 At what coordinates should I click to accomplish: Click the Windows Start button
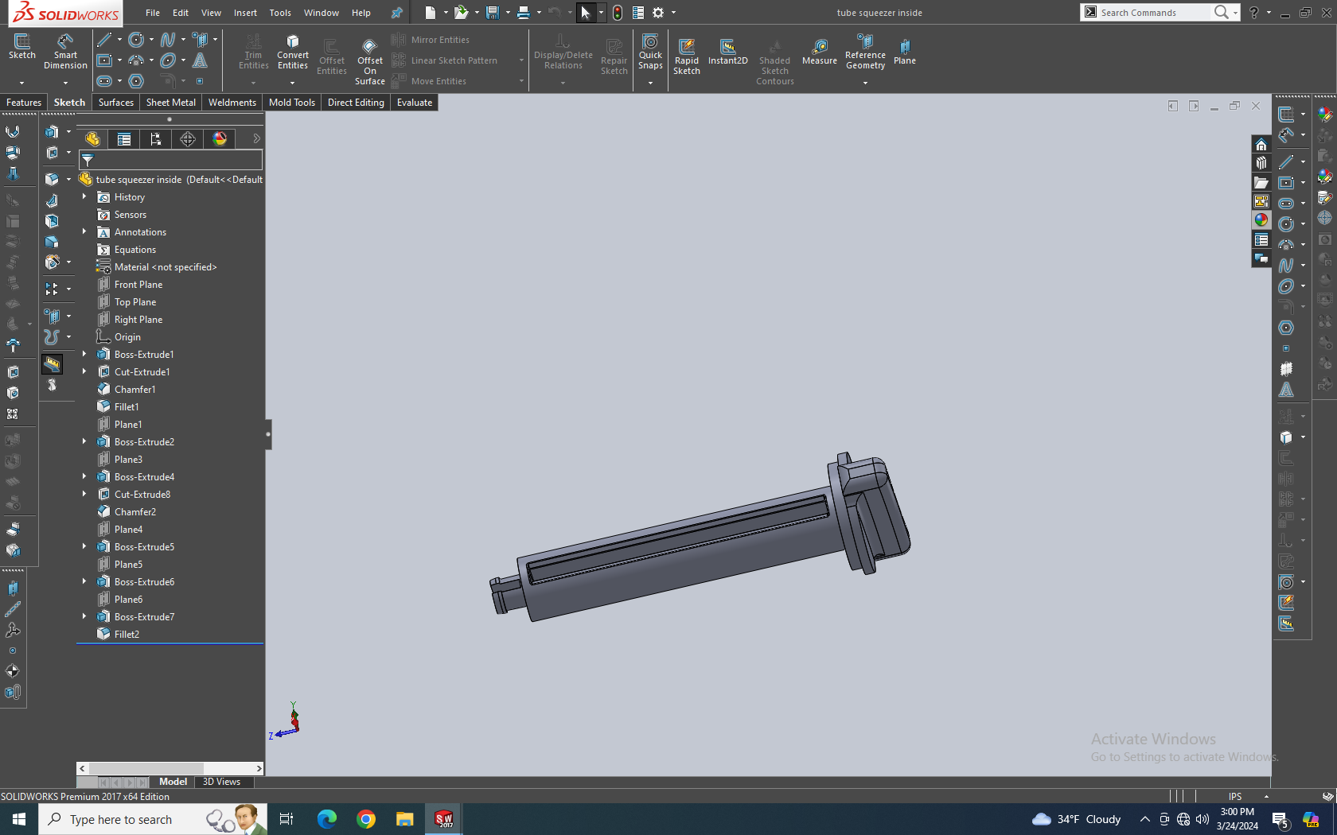pos(19,819)
